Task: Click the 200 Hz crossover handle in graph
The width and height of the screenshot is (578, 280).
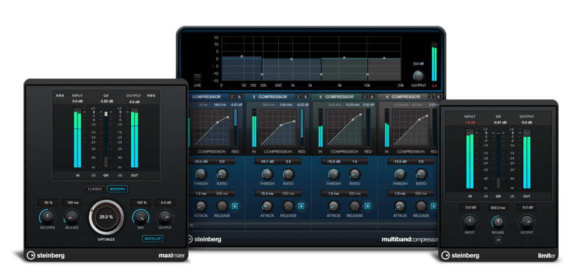Action: pos(262,75)
